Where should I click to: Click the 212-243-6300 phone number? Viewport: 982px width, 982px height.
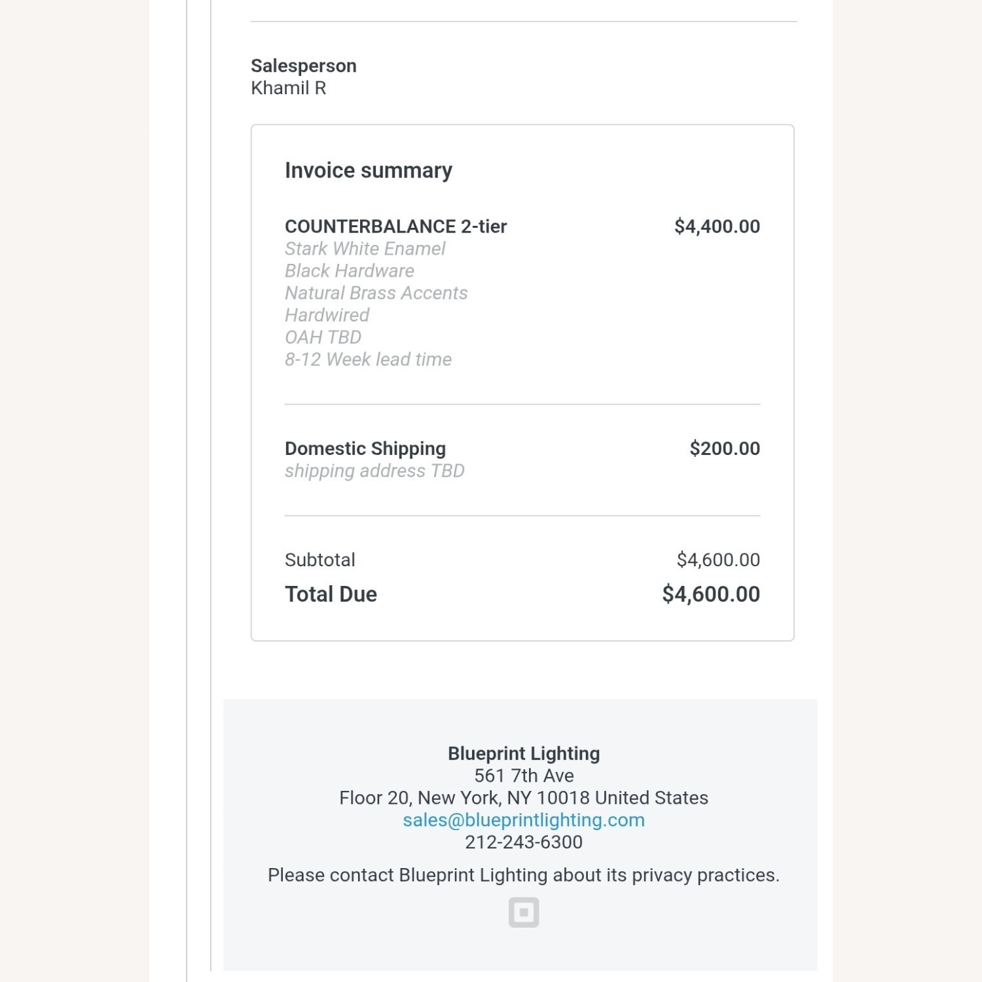point(524,842)
